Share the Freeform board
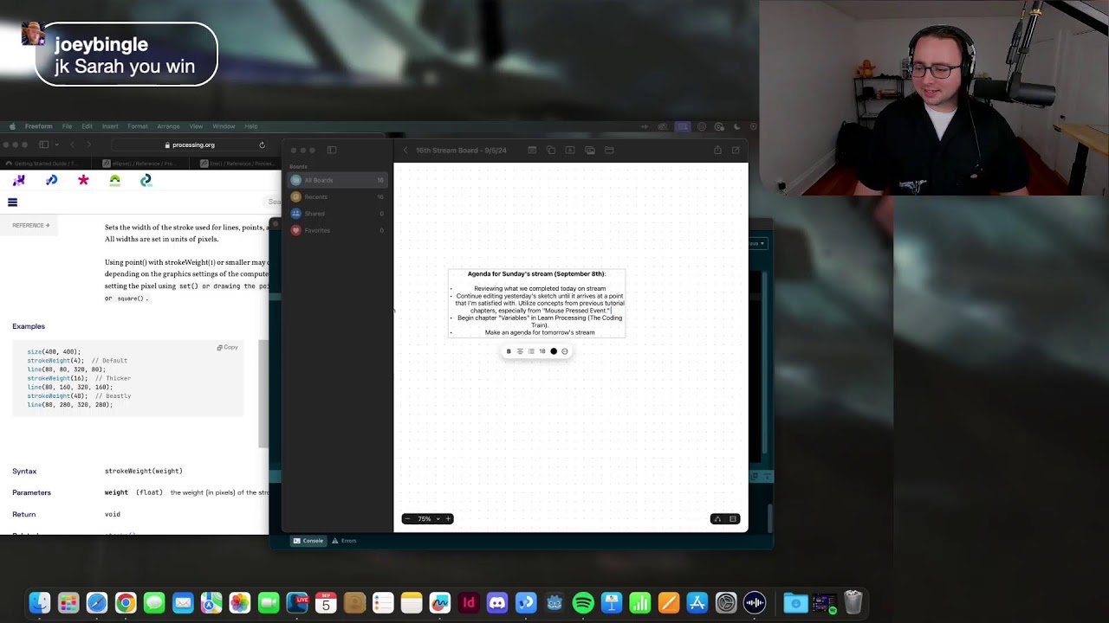This screenshot has height=623, width=1109. [x=717, y=151]
